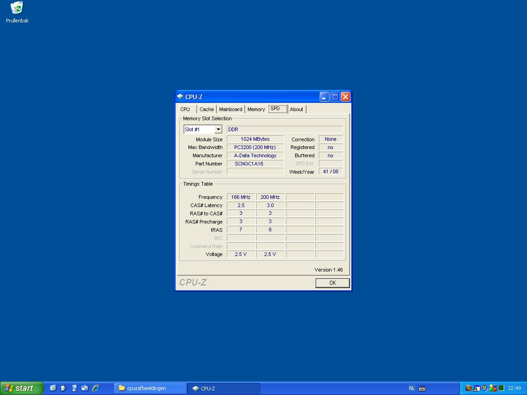527x395 pixels.
Task: Open the Mainboard tab
Action: pyautogui.click(x=231, y=109)
